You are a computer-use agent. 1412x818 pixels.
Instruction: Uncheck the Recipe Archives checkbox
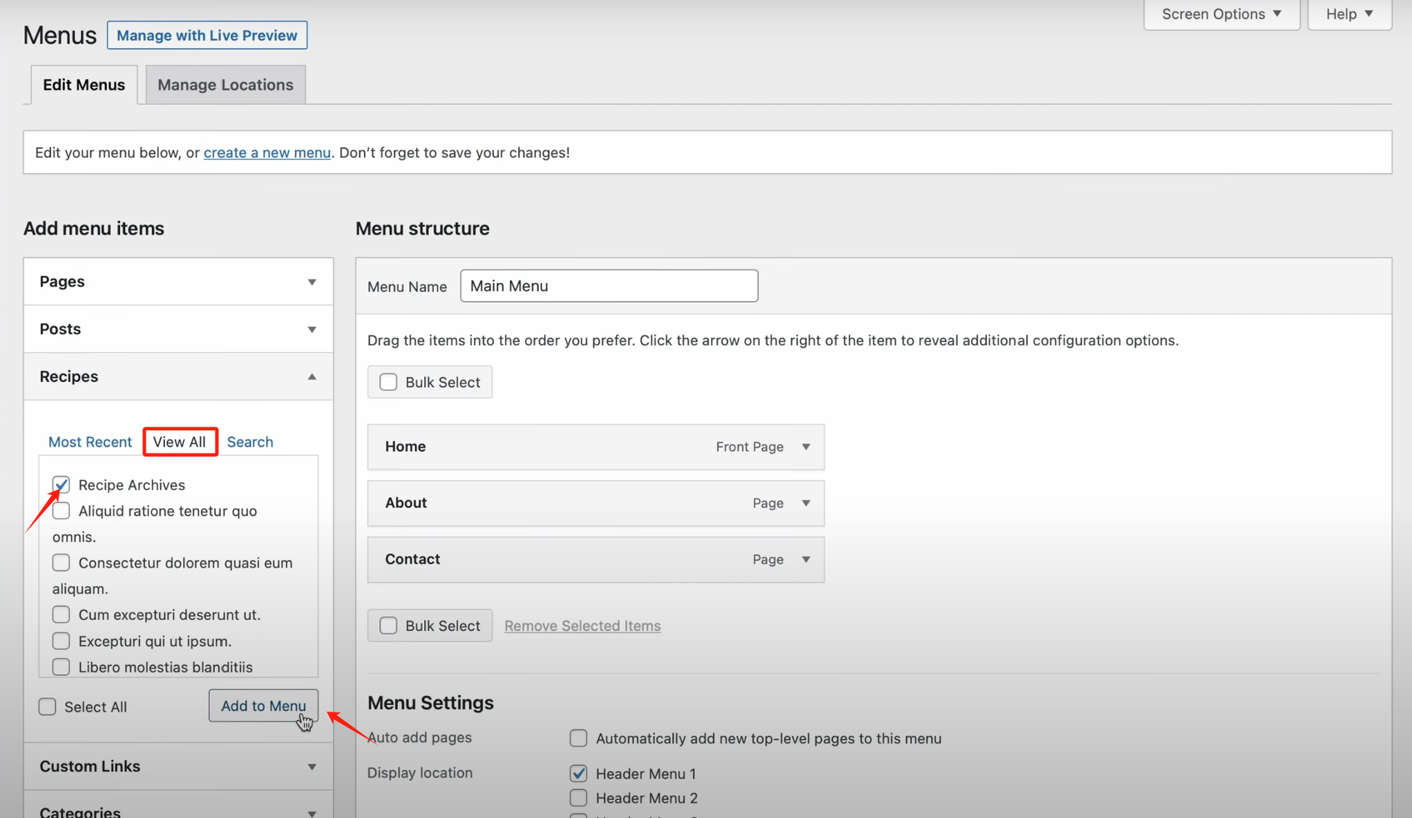[x=61, y=485]
